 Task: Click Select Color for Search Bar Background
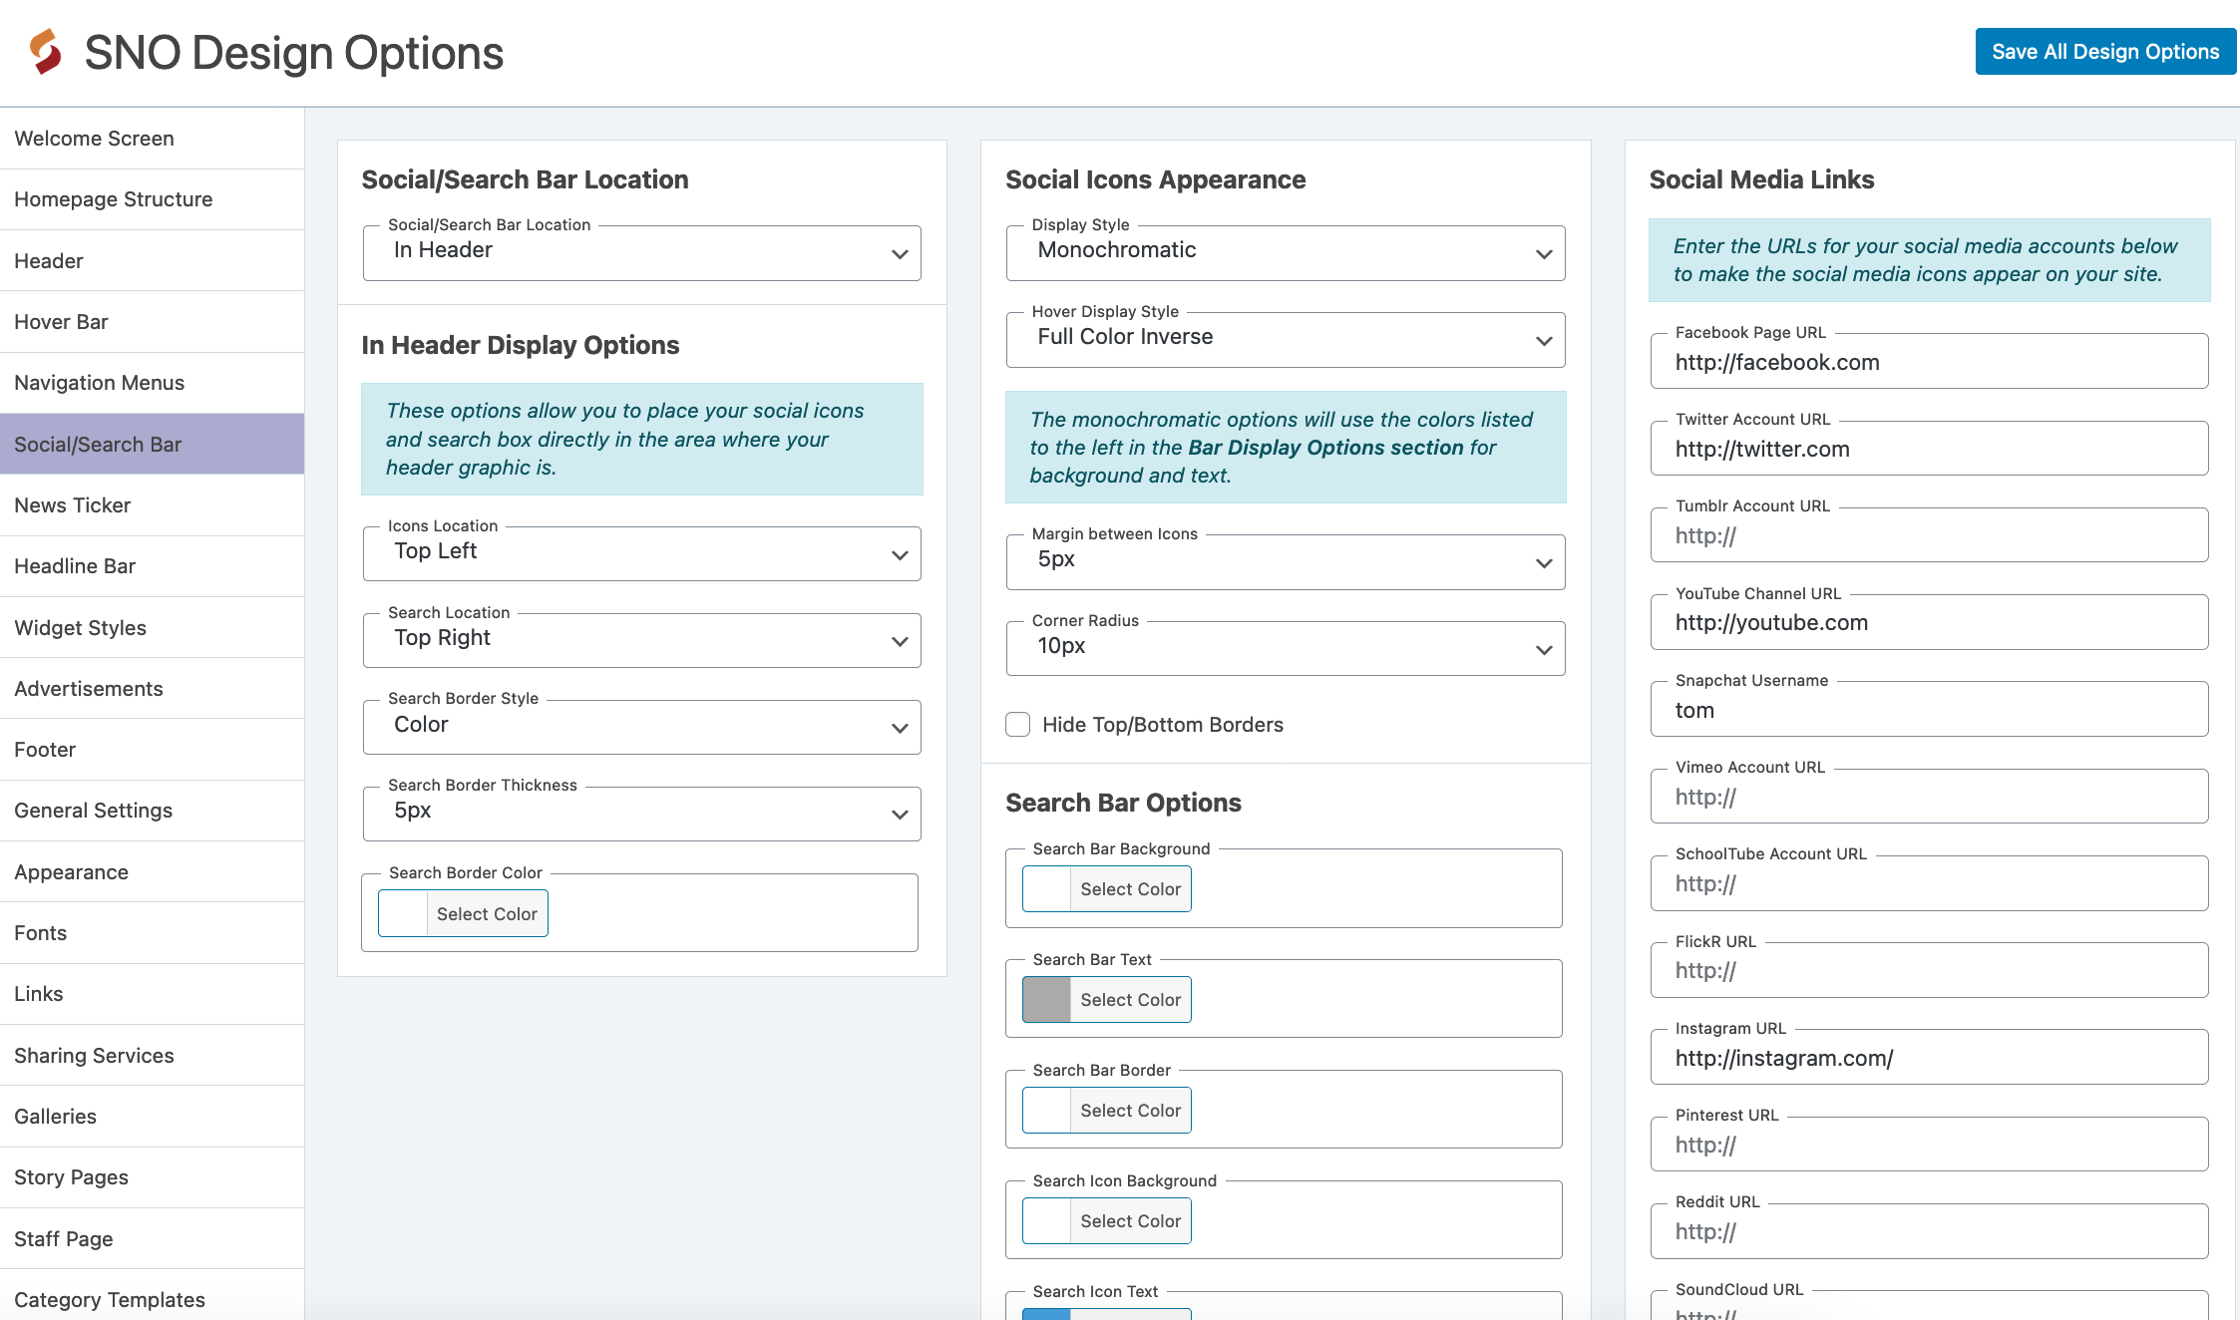click(1130, 888)
